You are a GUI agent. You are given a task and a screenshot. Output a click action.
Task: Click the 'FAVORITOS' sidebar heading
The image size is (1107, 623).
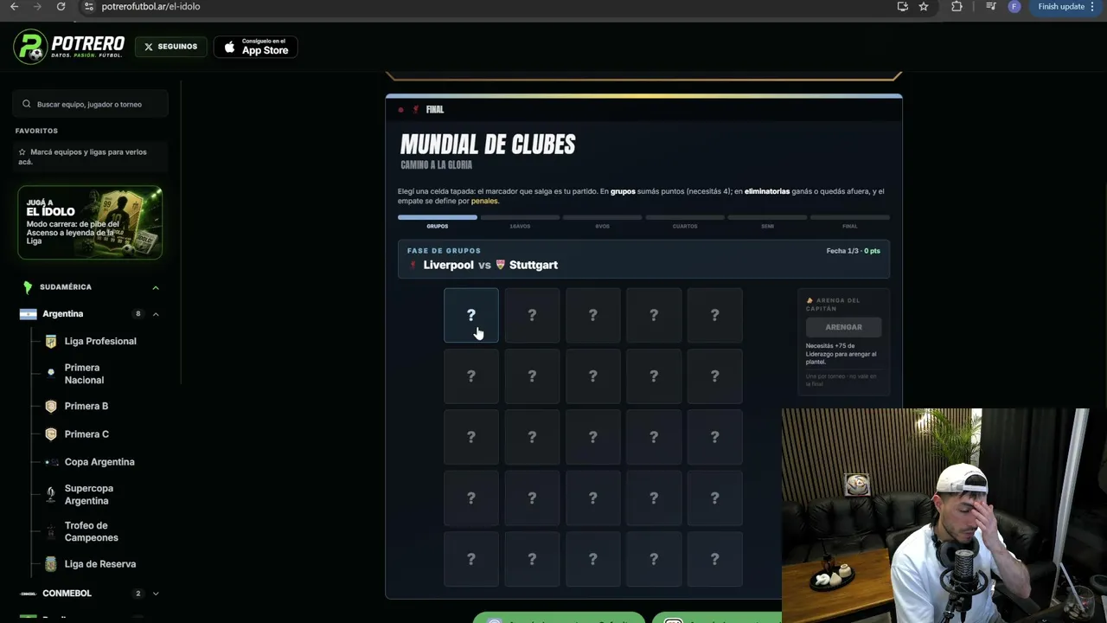[x=36, y=131]
